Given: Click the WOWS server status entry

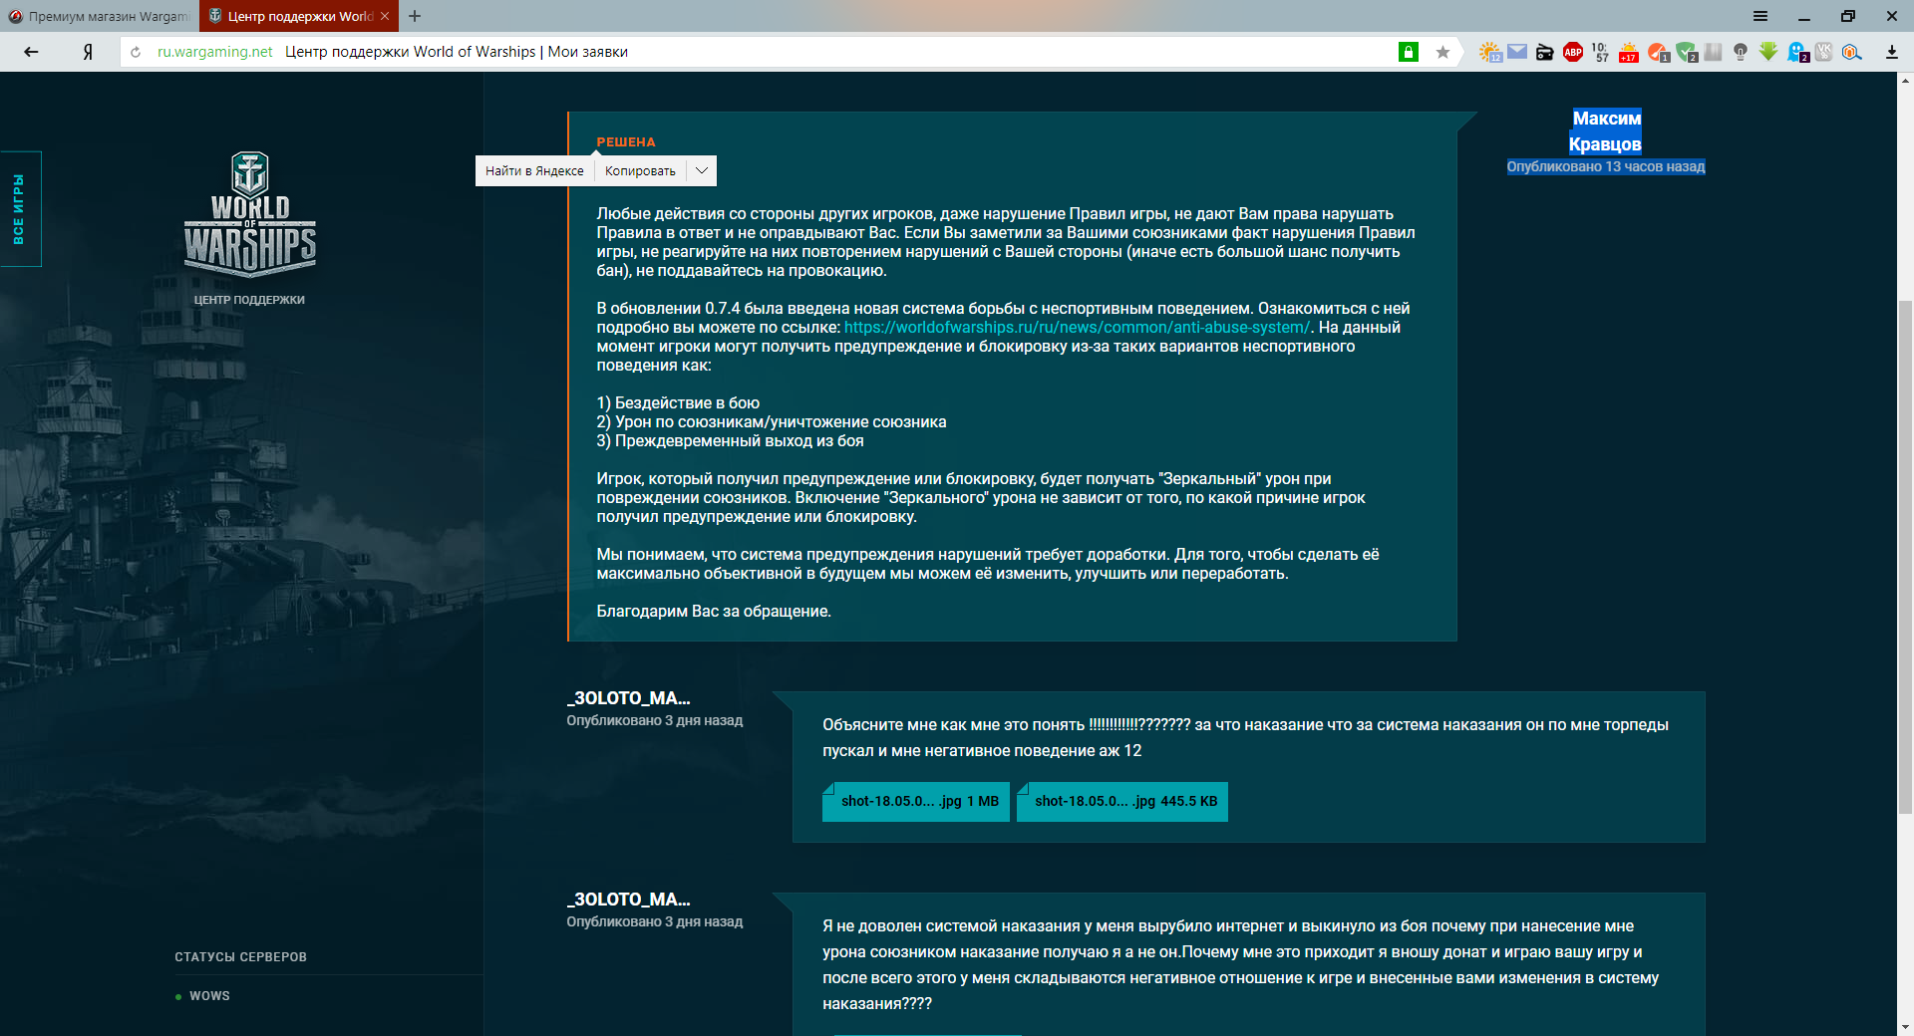Looking at the screenshot, I should (202, 996).
